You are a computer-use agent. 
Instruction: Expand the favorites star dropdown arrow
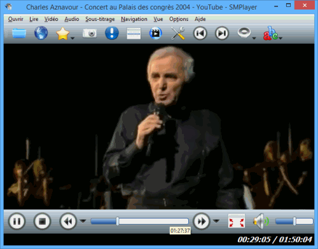click(x=73, y=38)
